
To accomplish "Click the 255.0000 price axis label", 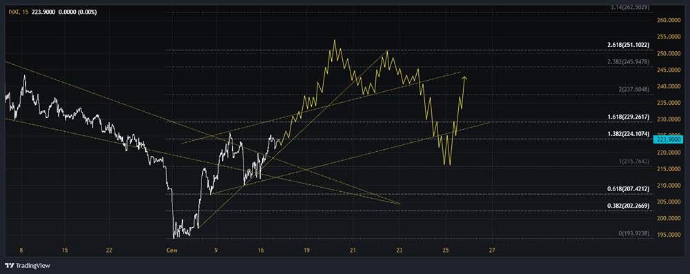I will 669,37.
